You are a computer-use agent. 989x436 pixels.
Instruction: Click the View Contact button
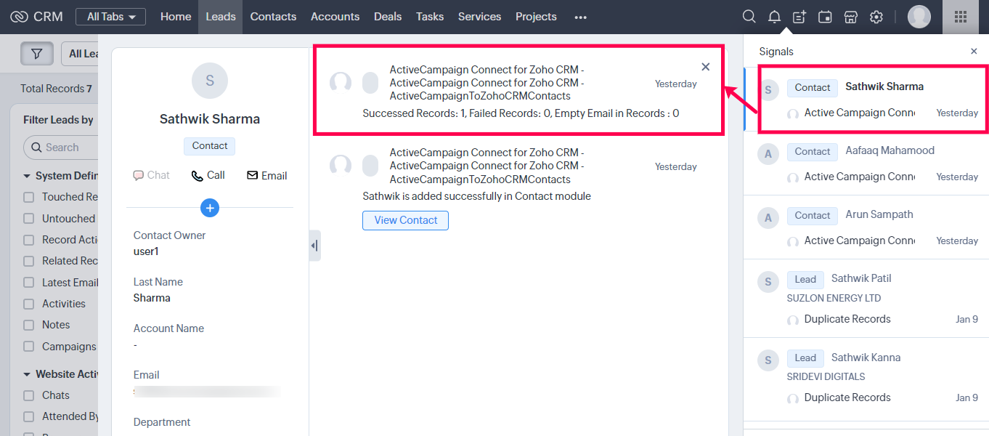406,220
